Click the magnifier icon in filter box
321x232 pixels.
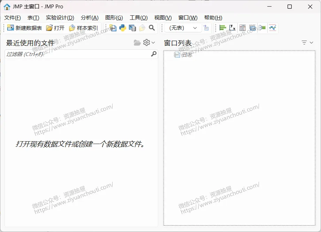click(154, 54)
